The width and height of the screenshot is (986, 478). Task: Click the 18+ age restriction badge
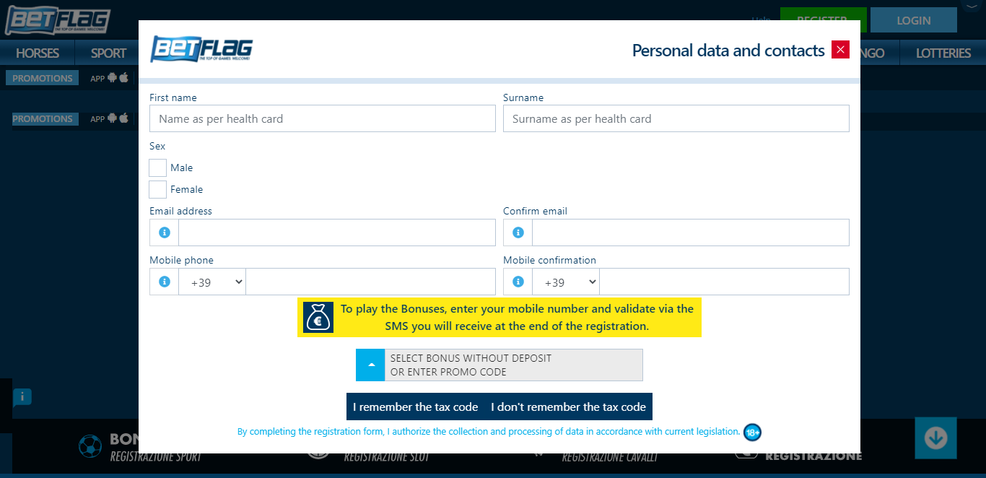point(752,433)
